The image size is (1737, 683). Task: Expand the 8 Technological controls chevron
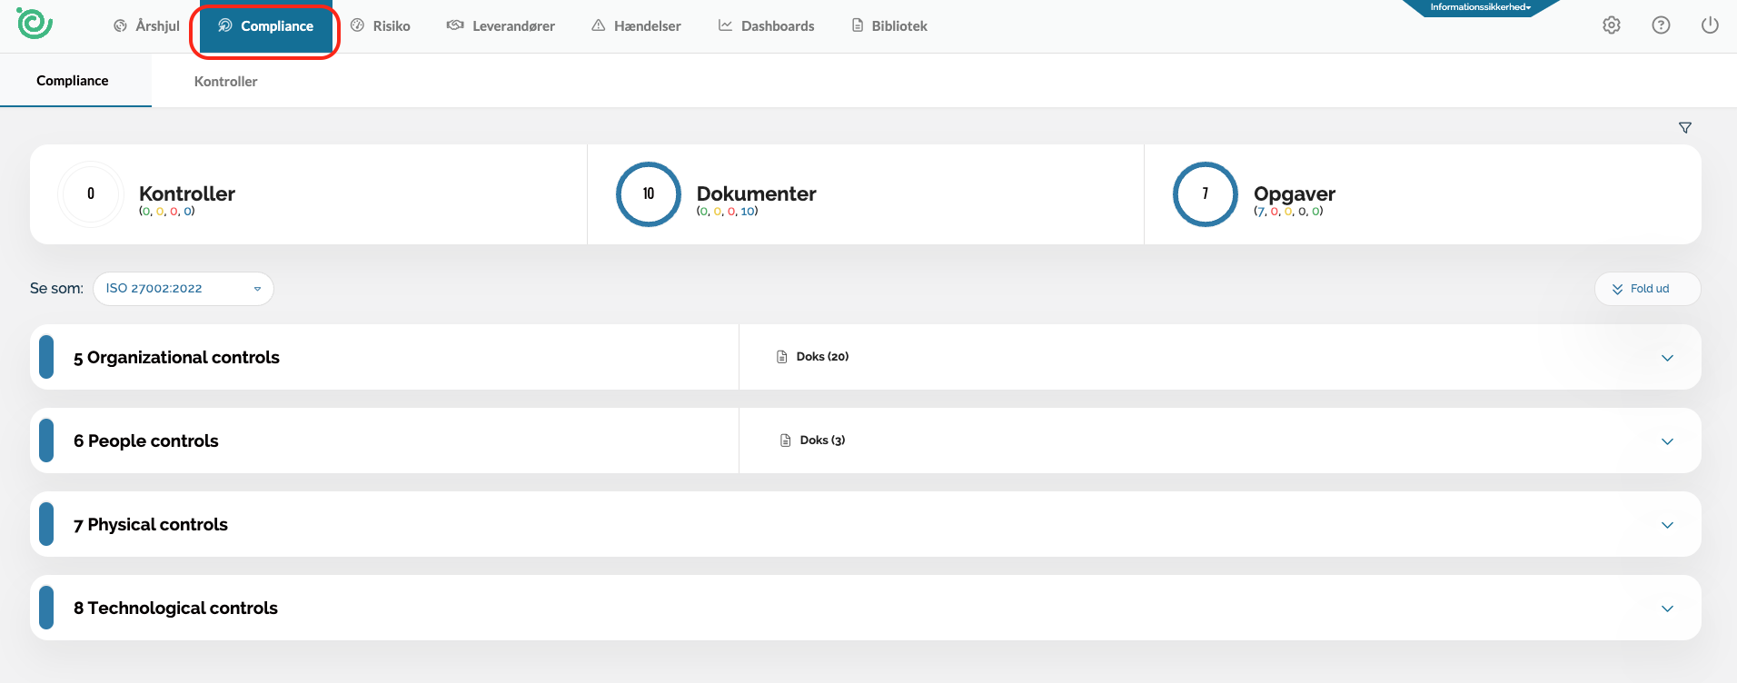(1666, 609)
